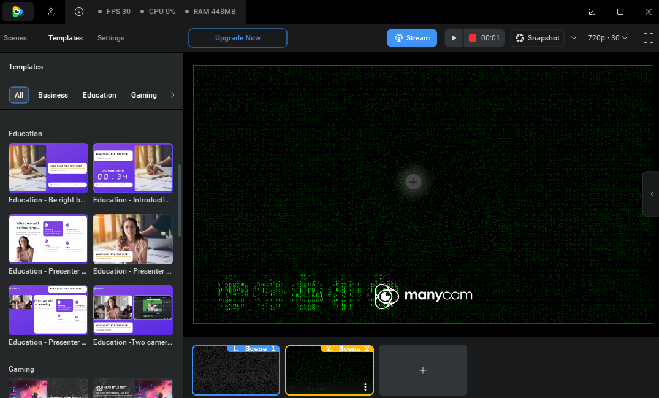Image resolution: width=659 pixels, height=398 pixels.
Task: Select the Education Two camera template thumbnail
Action: 132,310
